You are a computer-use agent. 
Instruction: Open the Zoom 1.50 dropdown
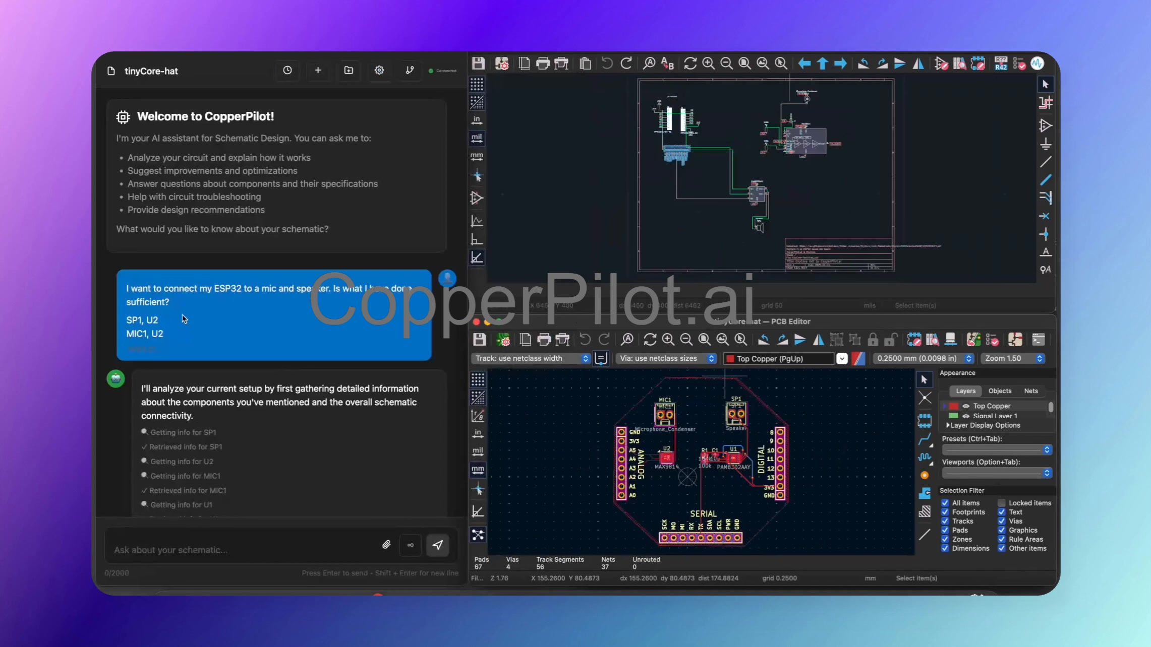pyautogui.click(x=1013, y=358)
